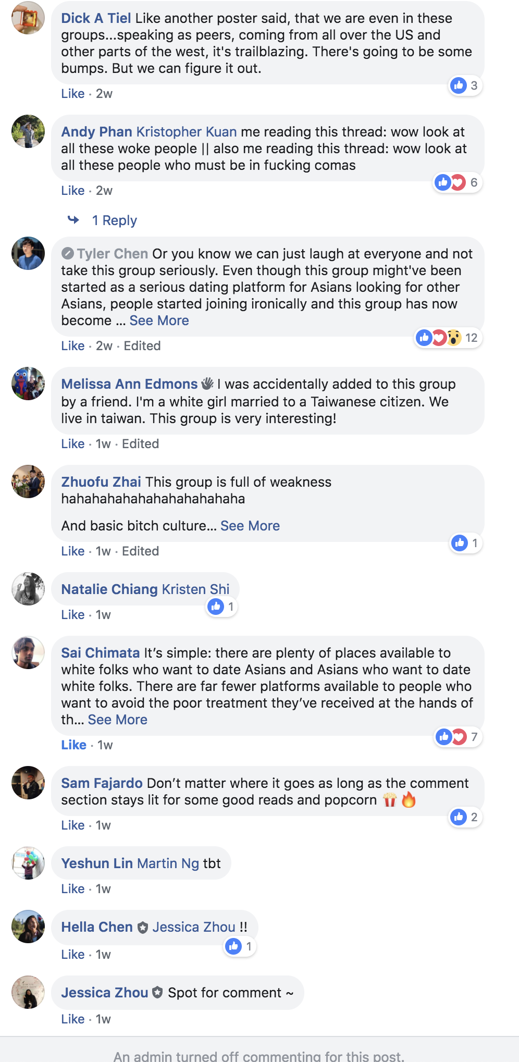This screenshot has height=1062, width=519.
Task: Like Melissa Ann Edmons' comment
Action: (x=73, y=443)
